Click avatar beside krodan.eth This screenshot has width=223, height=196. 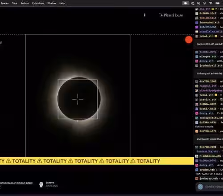tap(197, 170)
